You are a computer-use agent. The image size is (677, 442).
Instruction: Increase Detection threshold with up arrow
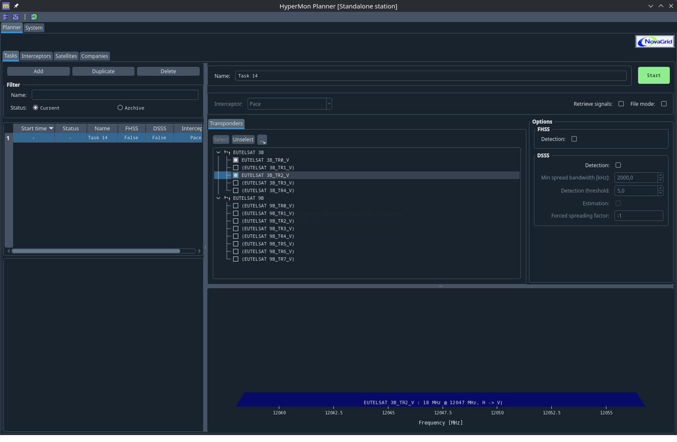(x=660, y=188)
